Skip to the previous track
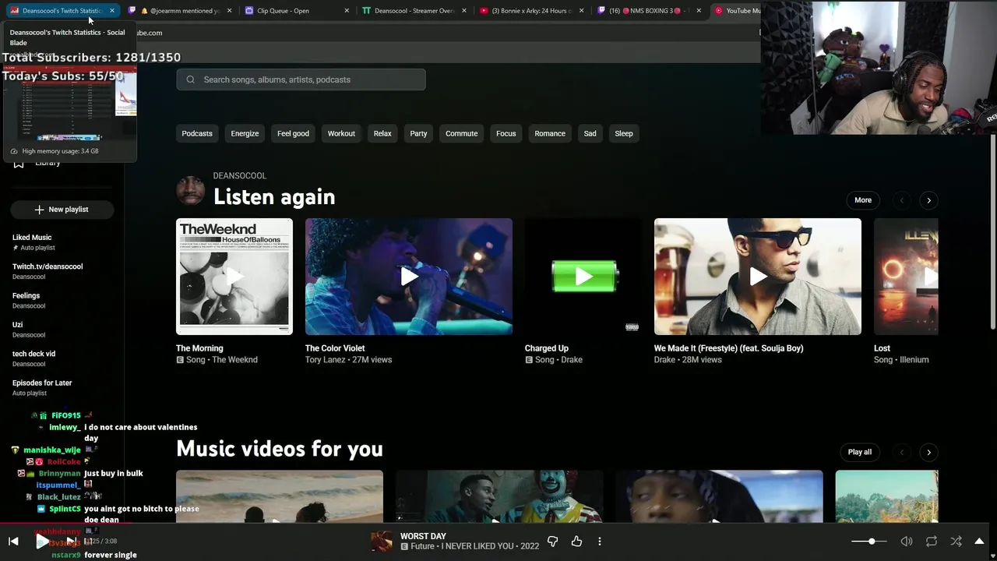The width and height of the screenshot is (997, 561). pyautogui.click(x=13, y=542)
